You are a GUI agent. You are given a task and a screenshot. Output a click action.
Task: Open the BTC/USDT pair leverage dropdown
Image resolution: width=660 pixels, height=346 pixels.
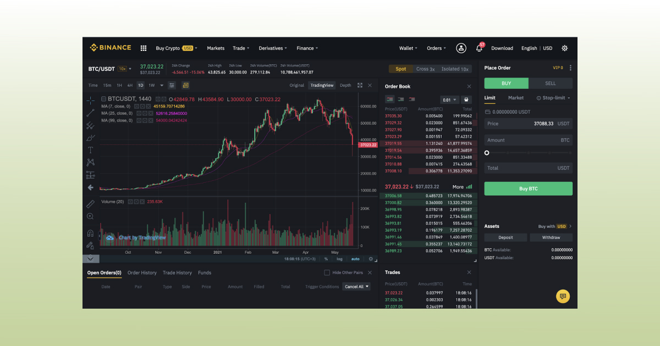(125, 69)
